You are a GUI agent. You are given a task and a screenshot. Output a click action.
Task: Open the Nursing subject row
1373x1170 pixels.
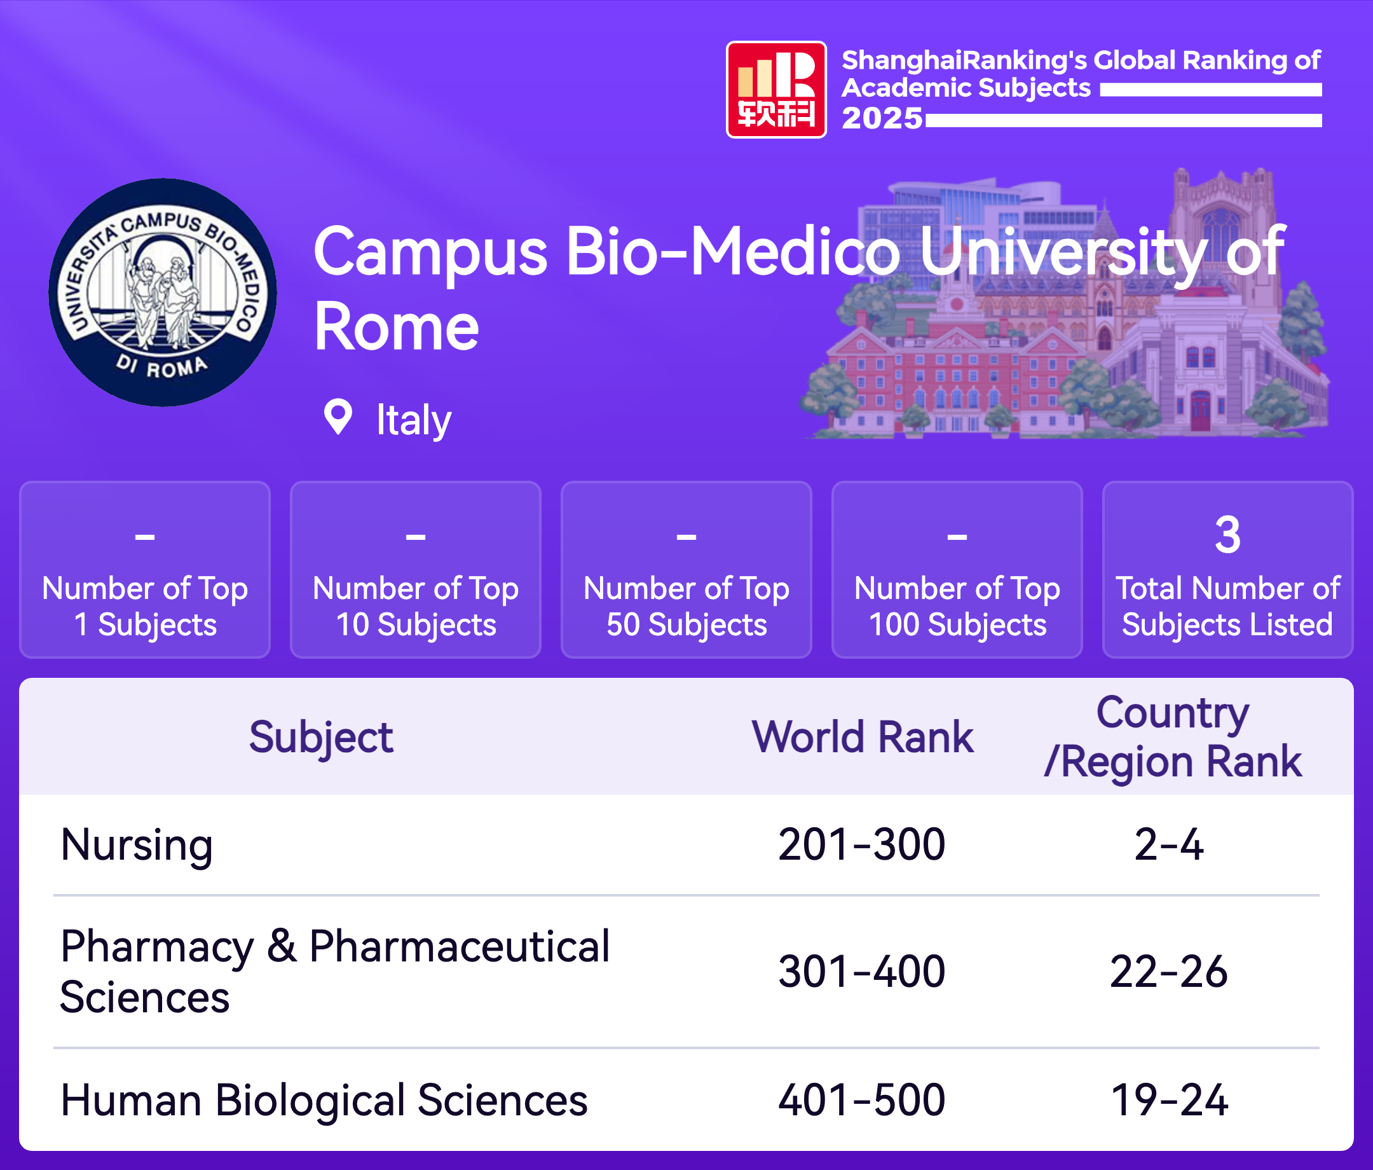point(137,845)
